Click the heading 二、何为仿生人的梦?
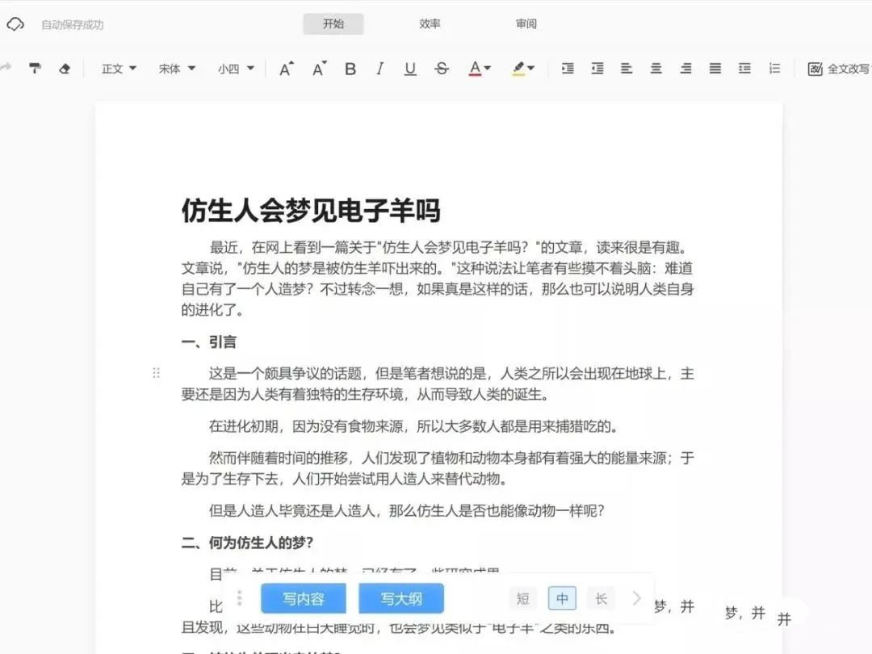 [248, 543]
